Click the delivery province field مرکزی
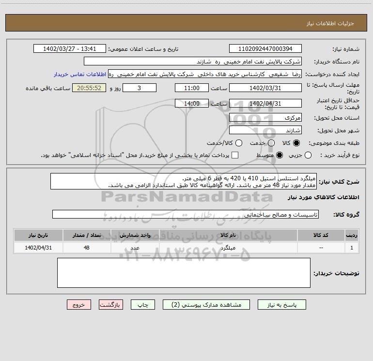The height and width of the screenshot is (361, 373). pyautogui.click(x=265, y=118)
